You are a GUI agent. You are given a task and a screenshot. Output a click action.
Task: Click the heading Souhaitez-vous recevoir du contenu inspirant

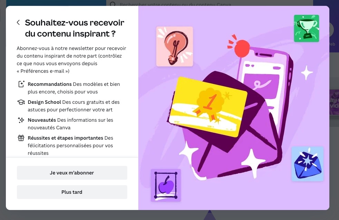click(x=74, y=28)
